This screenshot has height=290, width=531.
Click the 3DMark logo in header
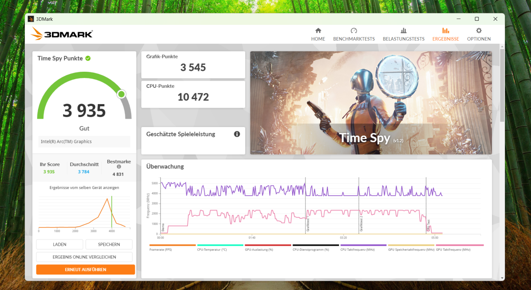click(62, 34)
